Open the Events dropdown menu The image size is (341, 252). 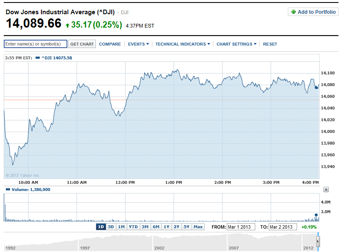138,44
